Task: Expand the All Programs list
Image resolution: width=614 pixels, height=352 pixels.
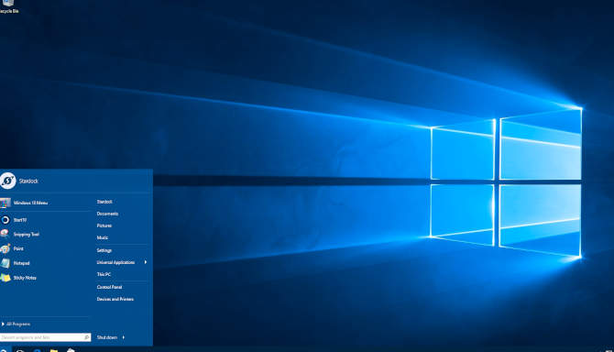Action: coord(16,324)
